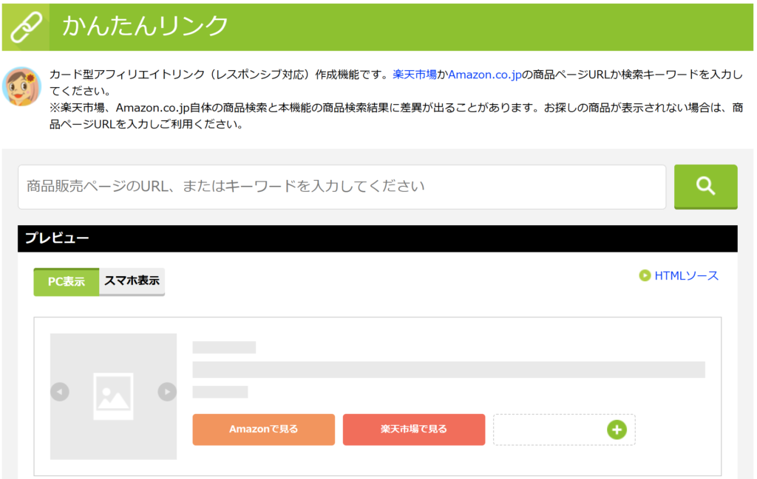
Task: Click the placeholder picture icon
Action: pos(113,396)
